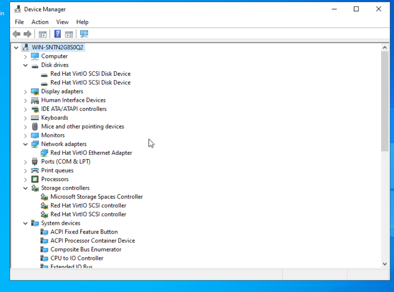Expand the Display adapters category
The height and width of the screenshot is (292, 394).
click(x=25, y=92)
